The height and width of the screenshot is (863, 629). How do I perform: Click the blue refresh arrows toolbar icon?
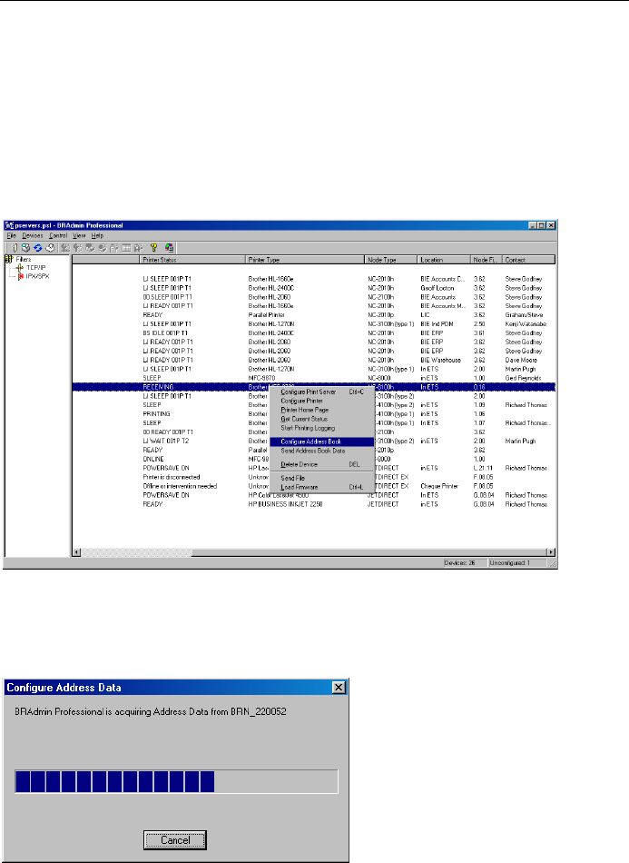[38, 248]
